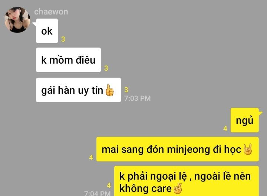Select the "ok" message bubble
267x196 pixels.
(47, 31)
